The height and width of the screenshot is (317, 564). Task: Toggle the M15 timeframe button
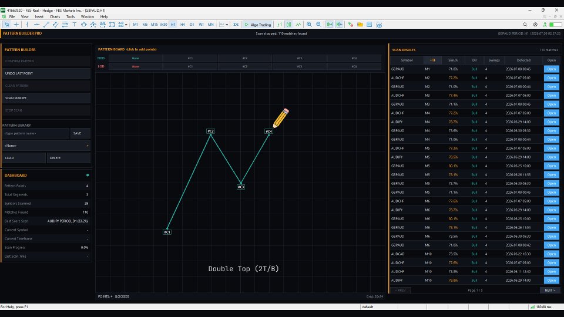[x=154, y=25]
